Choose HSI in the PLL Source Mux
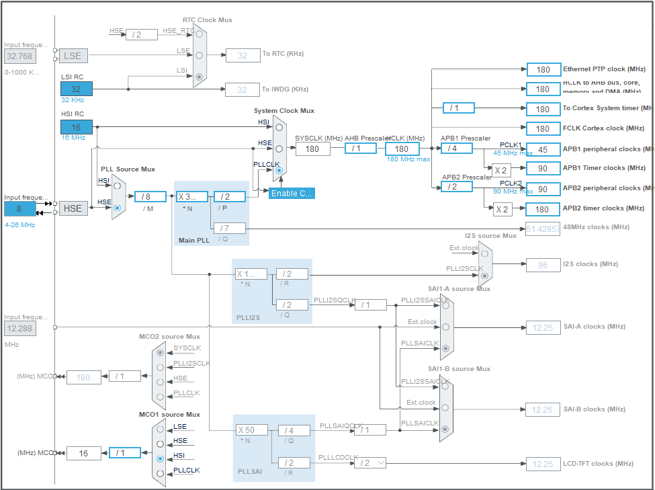Image resolution: width=655 pixels, height=490 pixels. 118,186
